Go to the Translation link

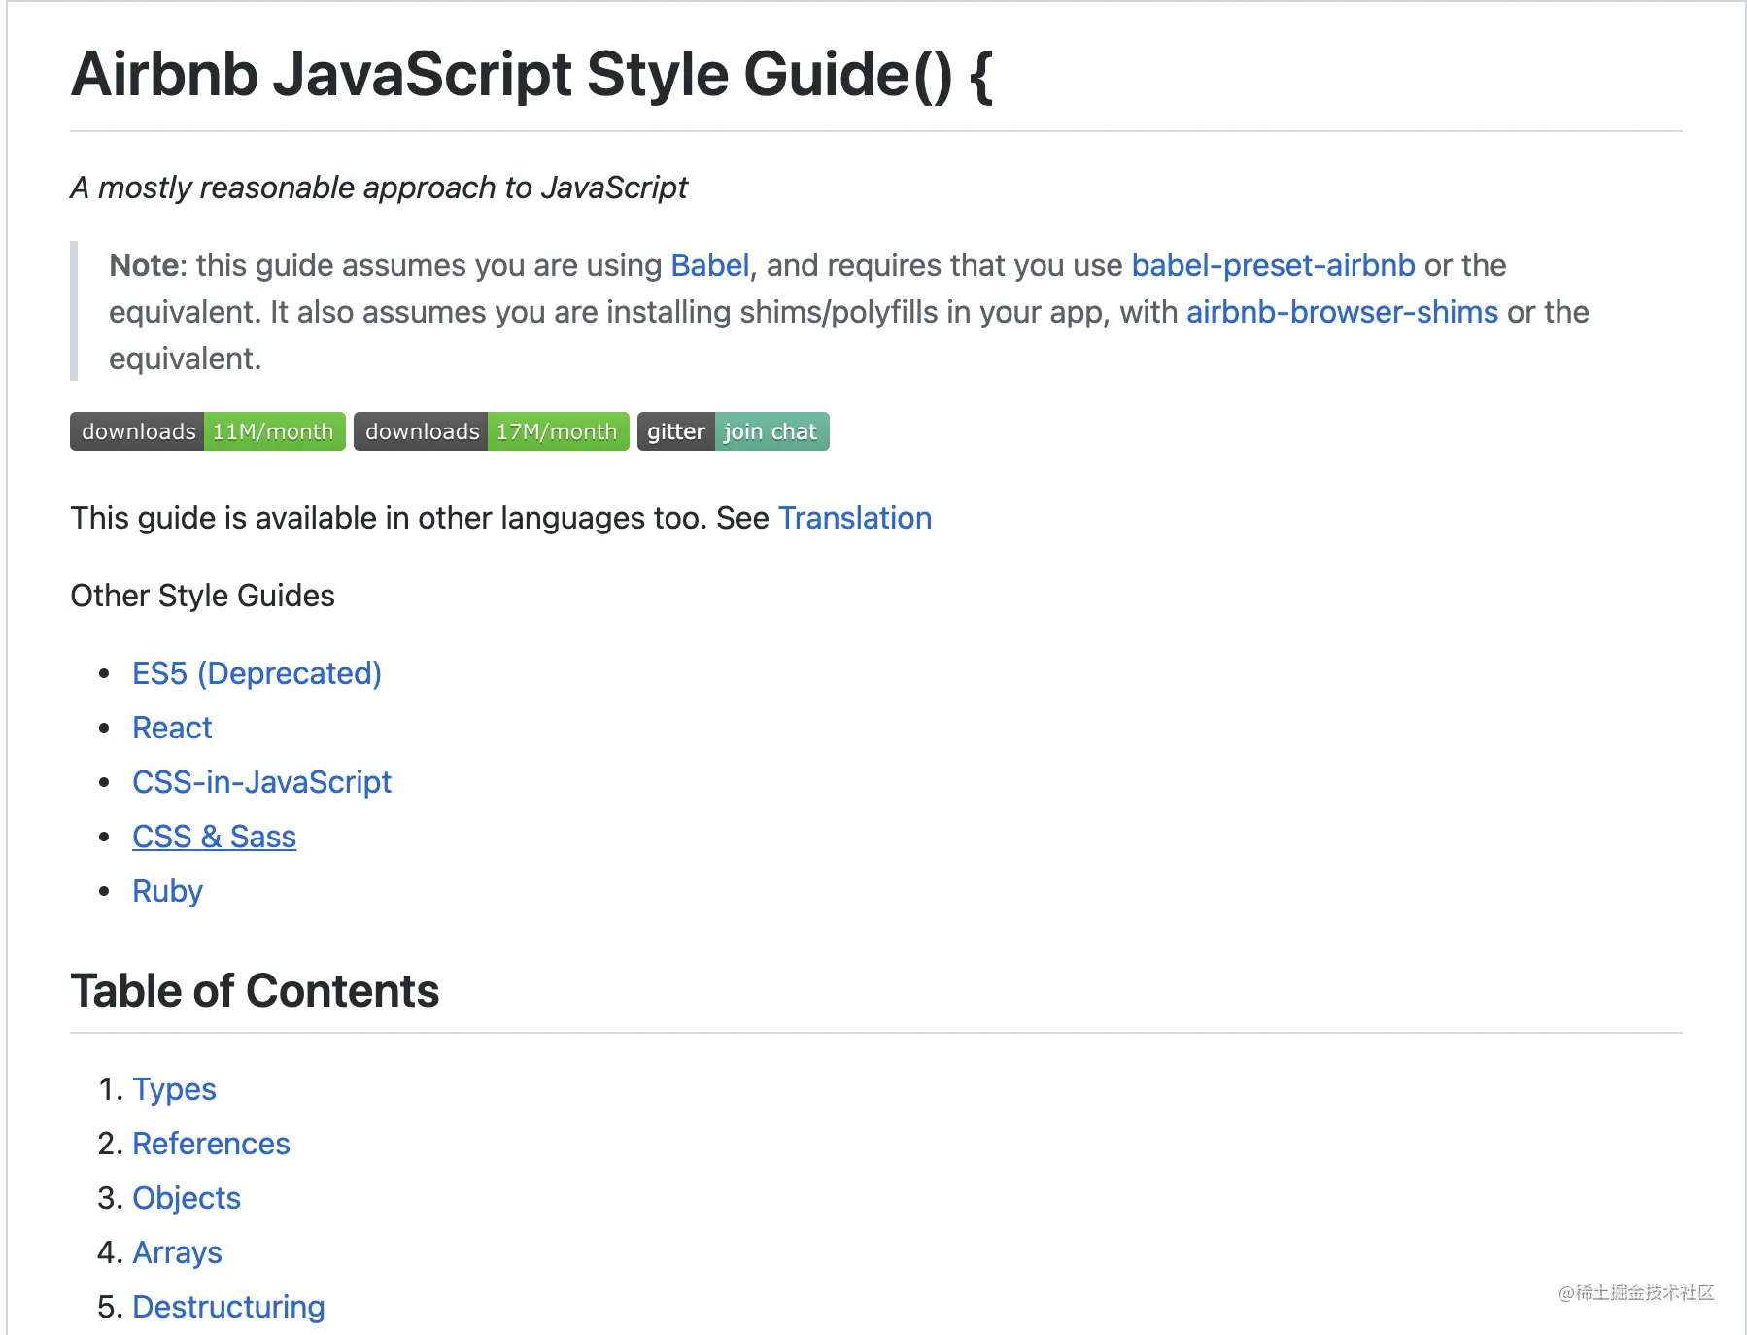(854, 518)
